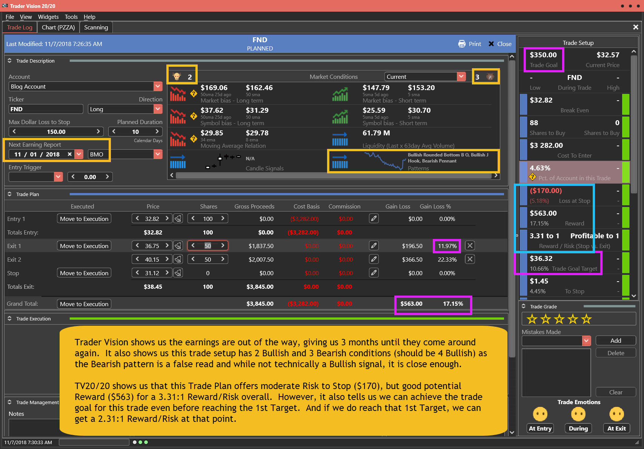Viewport: 644px width, 449px height.
Task: Switch to Chart (PZZA) tab
Action: pos(58,27)
